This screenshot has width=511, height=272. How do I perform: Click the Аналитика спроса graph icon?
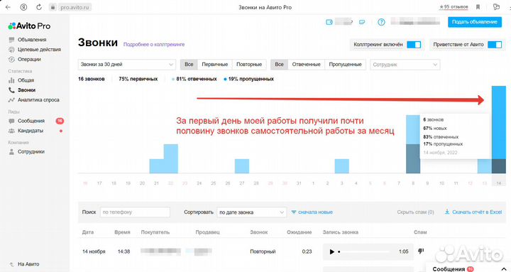pyautogui.click(x=12, y=100)
